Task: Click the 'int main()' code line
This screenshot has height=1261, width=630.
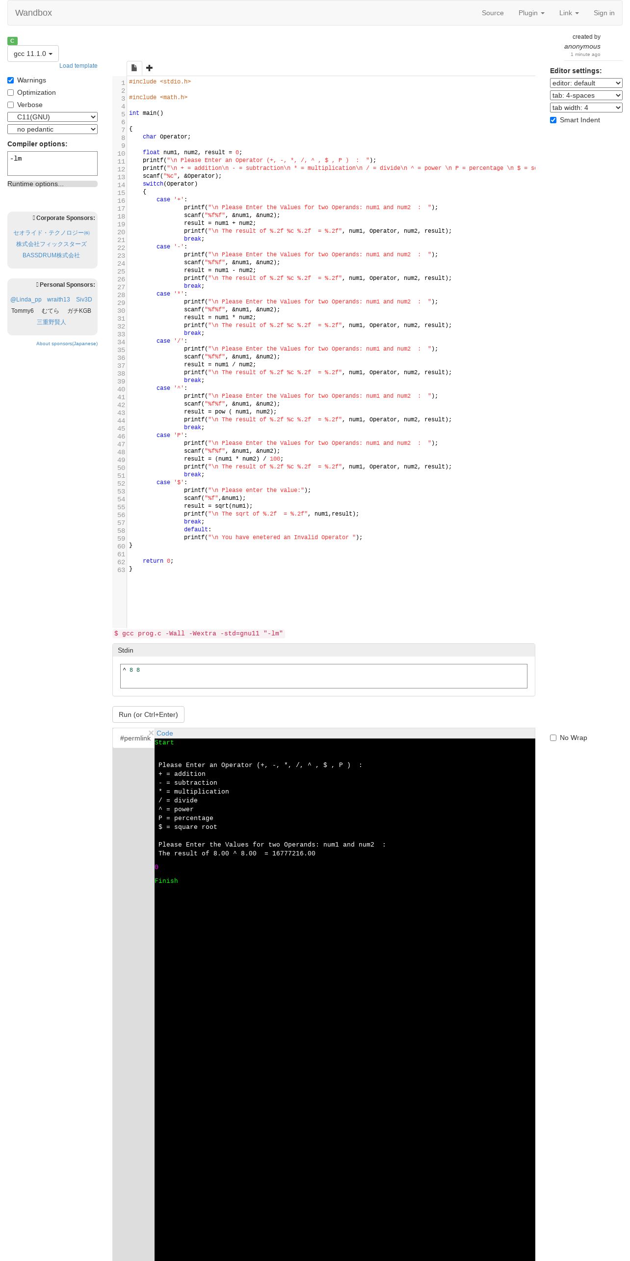Action: 146,113
